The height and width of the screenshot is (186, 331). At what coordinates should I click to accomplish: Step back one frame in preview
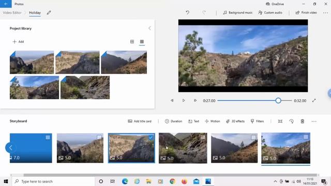(172, 101)
